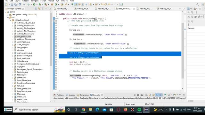Click the Quick Access magnifier icon
The height and width of the screenshot is (115, 205).
click(198, 4)
